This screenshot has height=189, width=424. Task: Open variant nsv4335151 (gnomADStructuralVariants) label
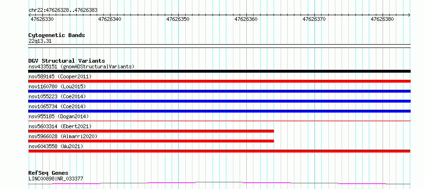pyautogui.click(x=81, y=66)
